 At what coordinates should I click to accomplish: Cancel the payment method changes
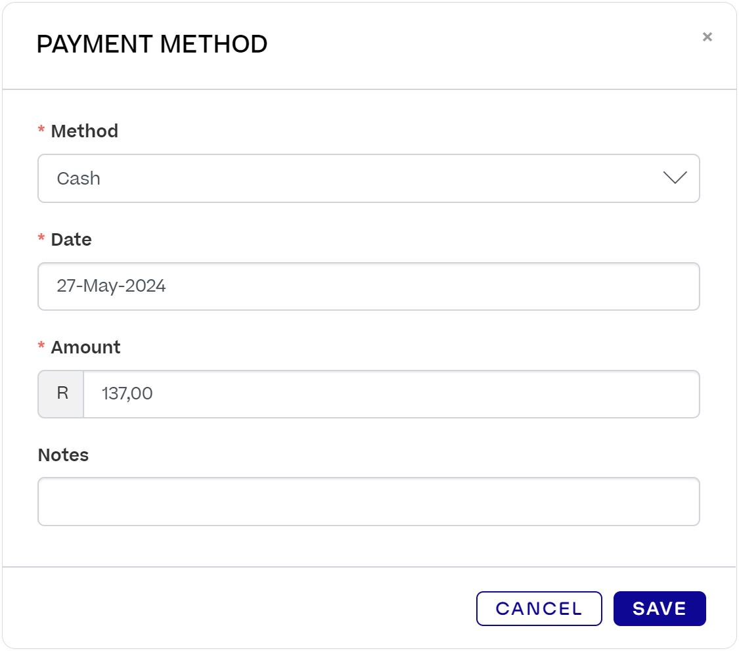coord(539,608)
